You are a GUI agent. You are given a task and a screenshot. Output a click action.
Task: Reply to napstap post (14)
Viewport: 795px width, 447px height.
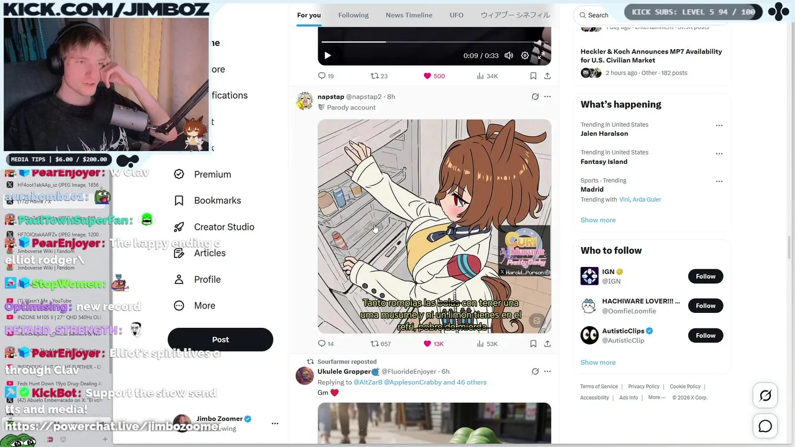pos(326,343)
